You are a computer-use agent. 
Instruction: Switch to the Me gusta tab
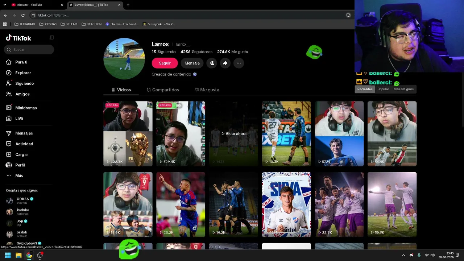coord(207,90)
